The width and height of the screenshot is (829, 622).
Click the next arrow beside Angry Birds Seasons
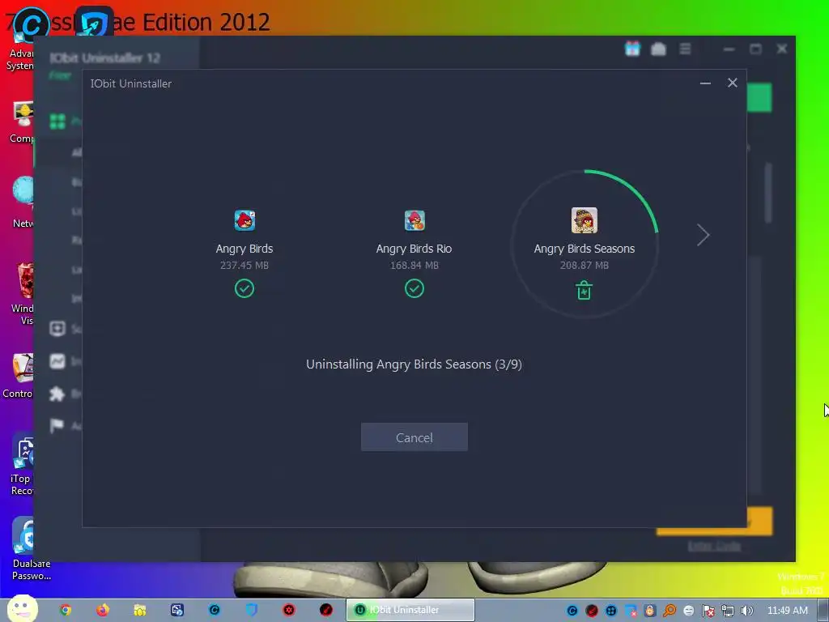(x=703, y=236)
